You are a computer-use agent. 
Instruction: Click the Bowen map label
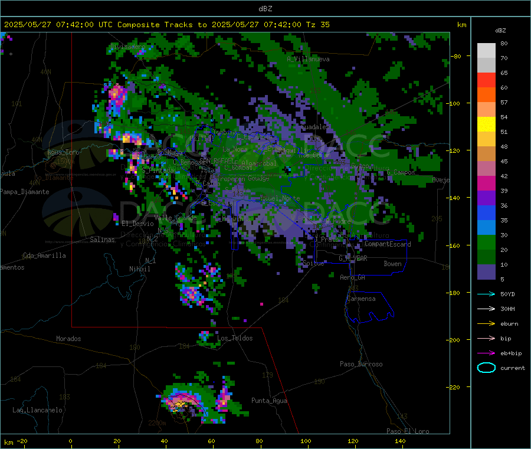pos(392,264)
